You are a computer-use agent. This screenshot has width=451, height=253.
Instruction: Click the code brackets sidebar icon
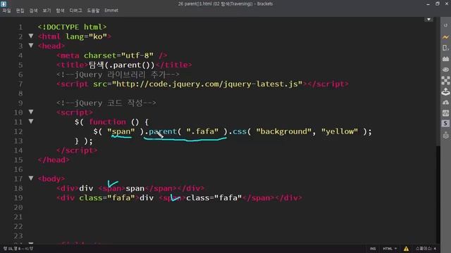[x=445, y=113]
